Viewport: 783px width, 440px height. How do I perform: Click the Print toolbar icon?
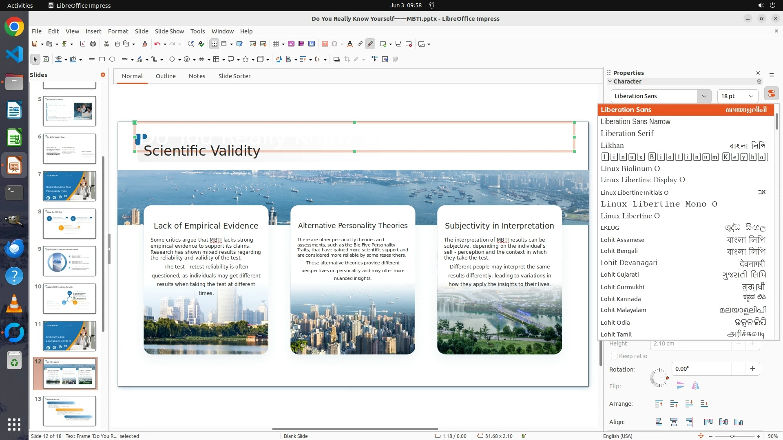[x=93, y=44]
